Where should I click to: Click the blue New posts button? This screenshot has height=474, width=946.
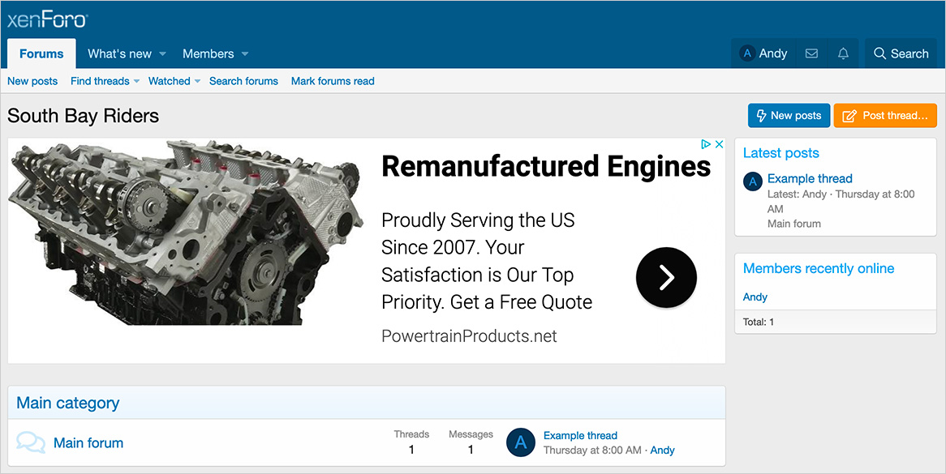pos(789,116)
